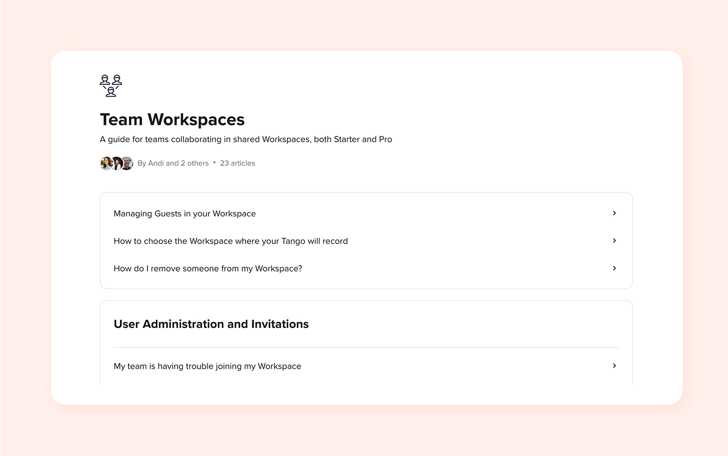Image resolution: width=728 pixels, height=456 pixels.
Task: Select the User Administration and Invitations section header
Action: point(211,324)
